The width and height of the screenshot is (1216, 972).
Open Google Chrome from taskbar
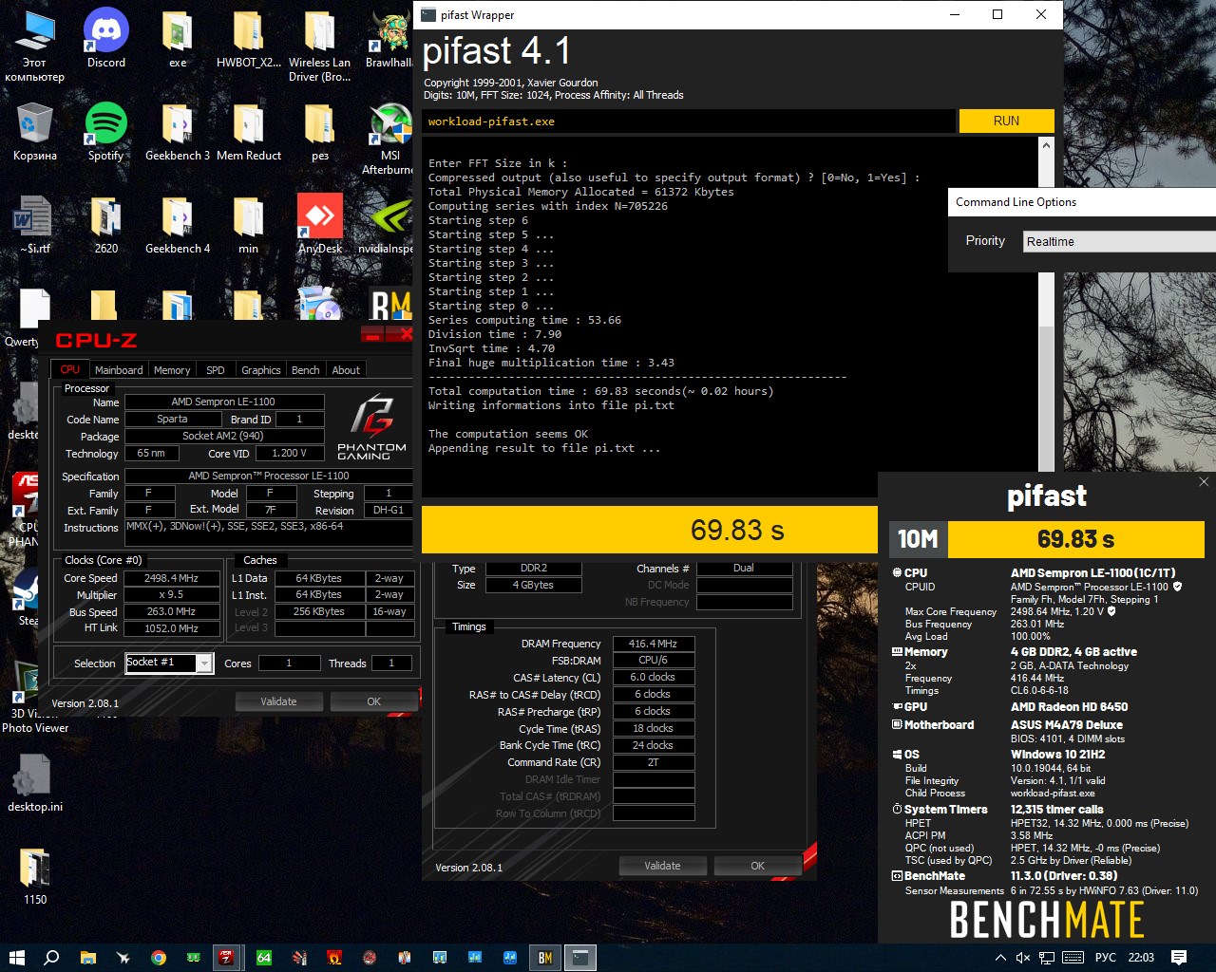tap(159, 958)
